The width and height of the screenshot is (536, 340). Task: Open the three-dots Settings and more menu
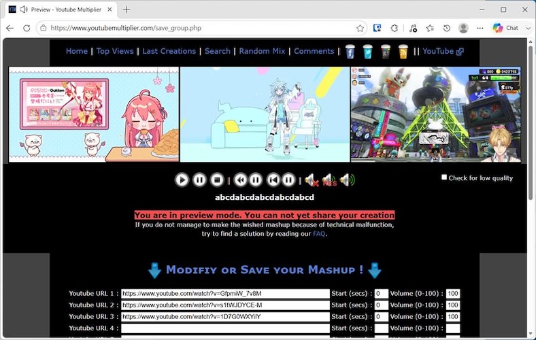coord(480,28)
